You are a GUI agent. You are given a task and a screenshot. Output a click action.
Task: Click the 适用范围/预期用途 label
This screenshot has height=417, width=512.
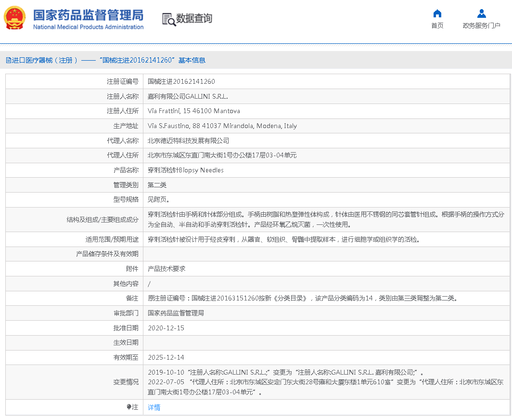(112, 239)
